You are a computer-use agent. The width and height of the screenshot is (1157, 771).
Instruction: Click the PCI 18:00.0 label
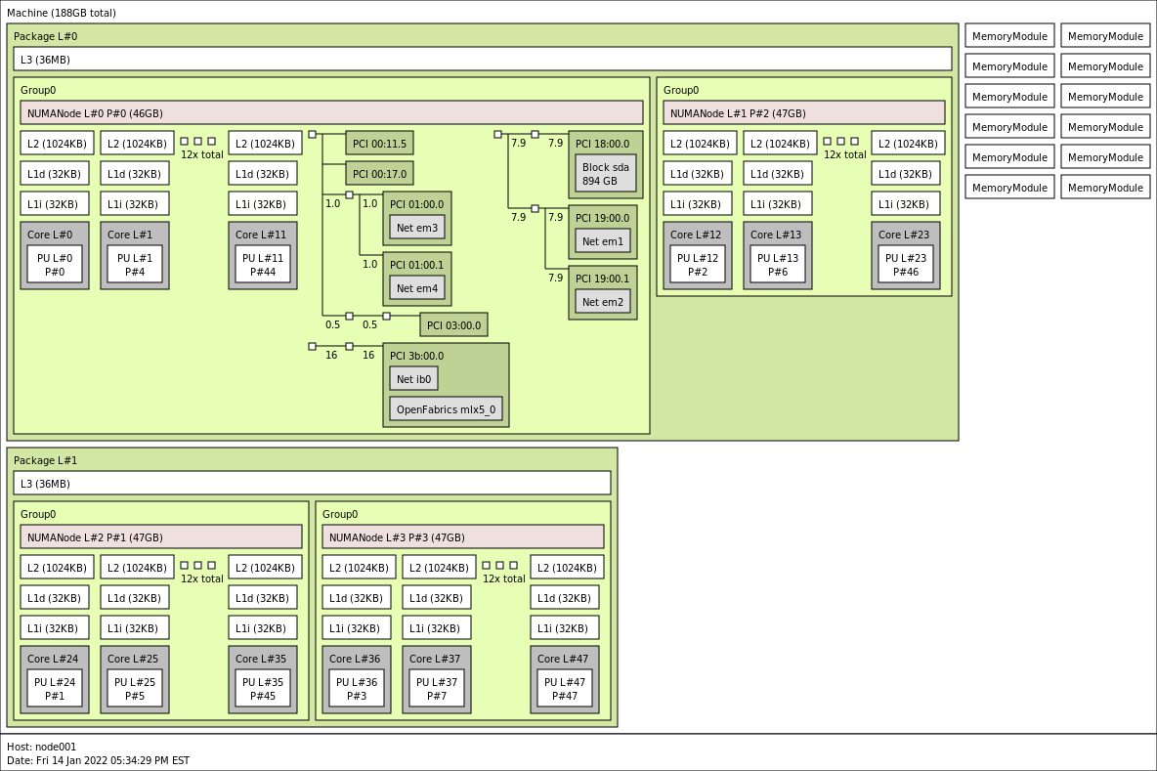602,144
